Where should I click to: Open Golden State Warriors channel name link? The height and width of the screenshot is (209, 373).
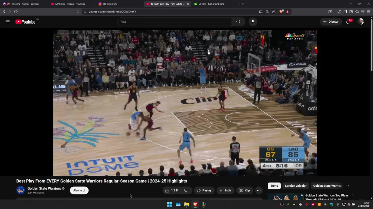44,188
